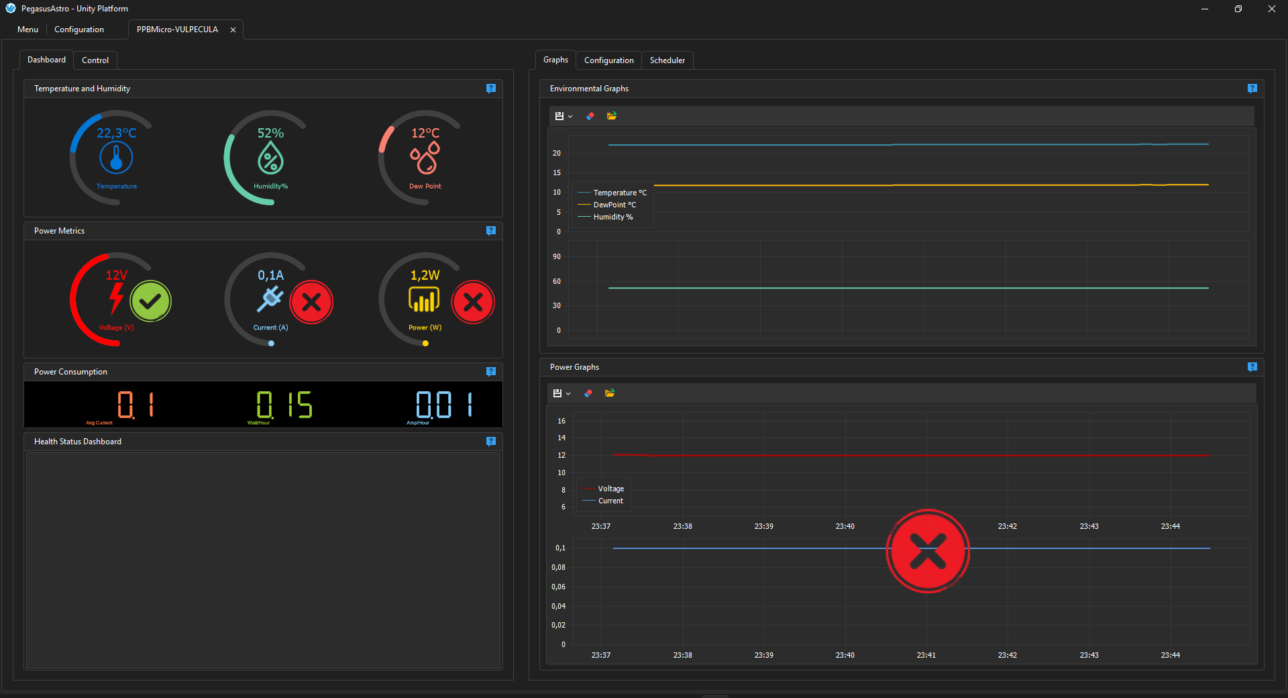
Task: Click the Temperature thermometer gauge icon
Action: point(116,158)
